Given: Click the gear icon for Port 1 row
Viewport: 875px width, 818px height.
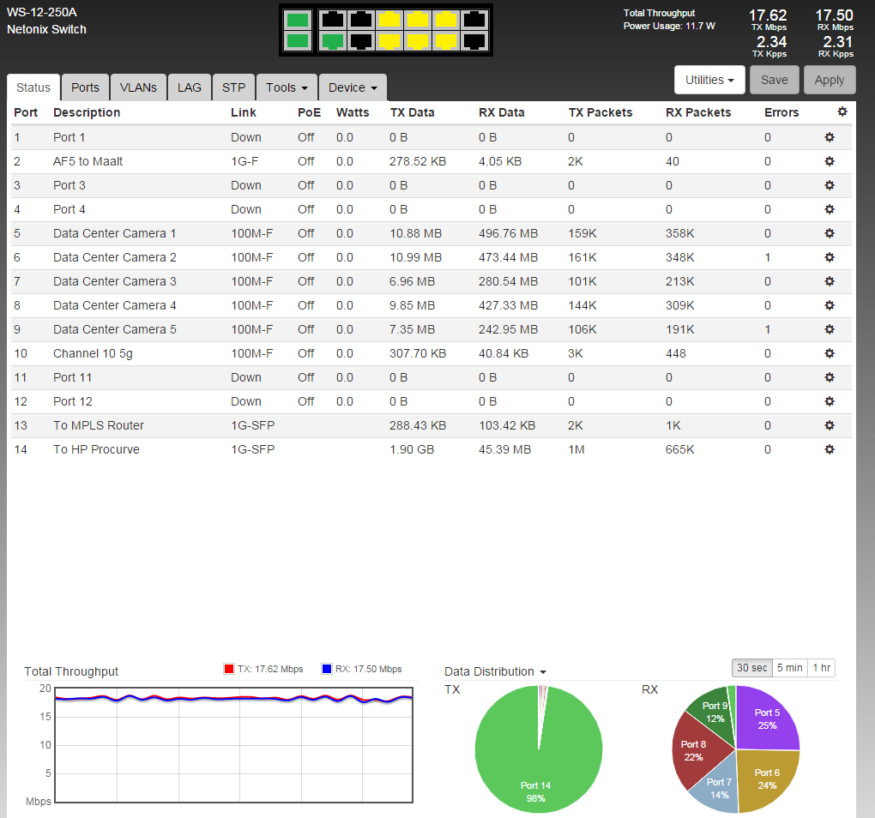Looking at the screenshot, I should tap(830, 137).
